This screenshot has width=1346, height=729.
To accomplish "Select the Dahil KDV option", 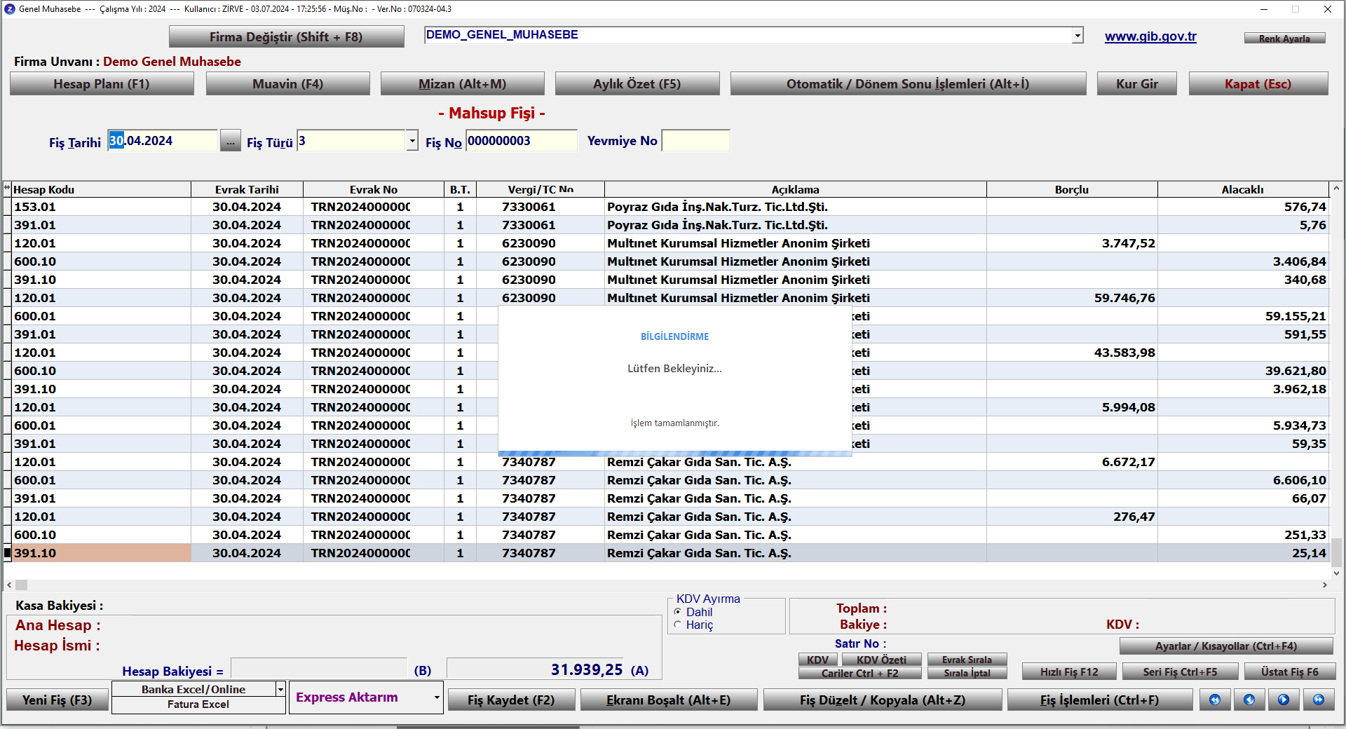I will pos(678,612).
